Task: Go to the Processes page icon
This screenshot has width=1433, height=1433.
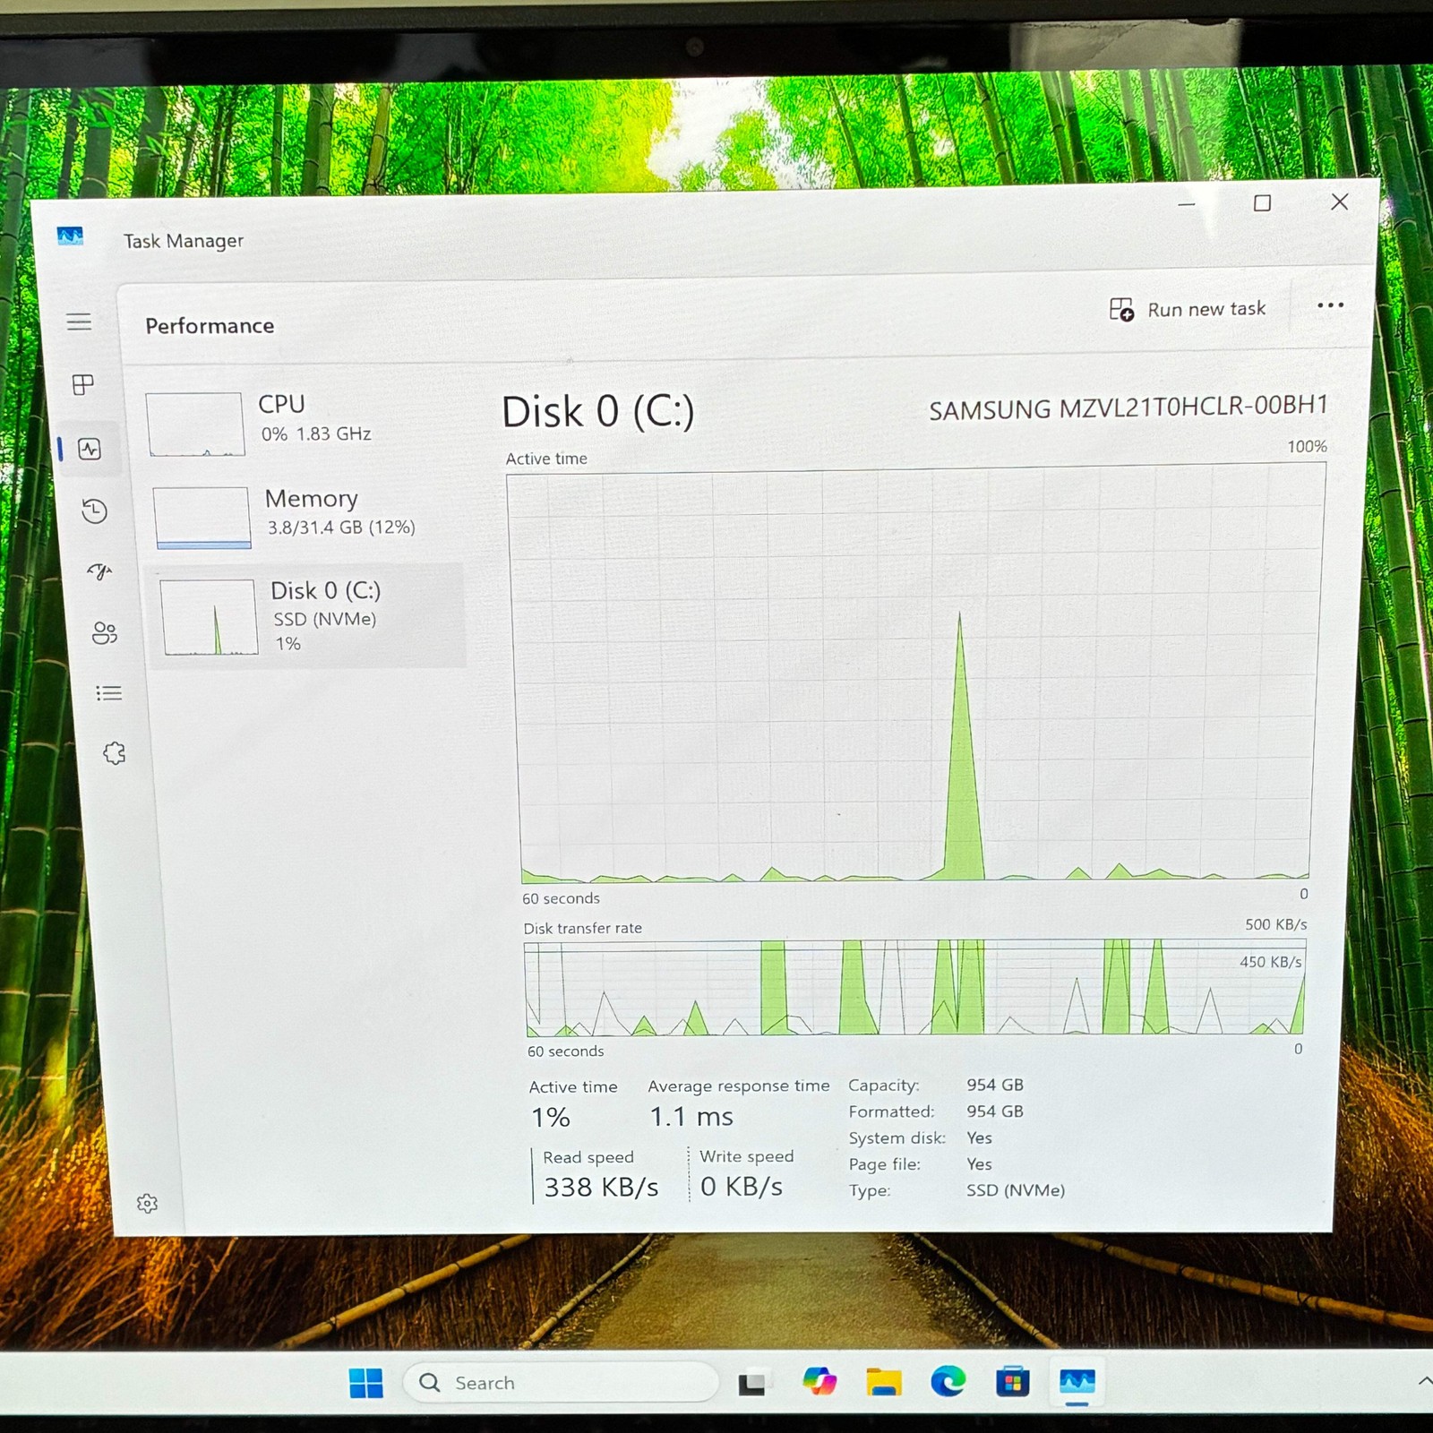Action: [82, 385]
